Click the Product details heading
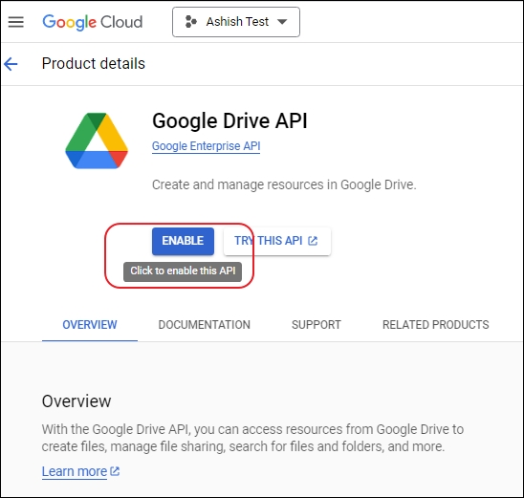The width and height of the screenshot is (524, 498). pos(94,64)
